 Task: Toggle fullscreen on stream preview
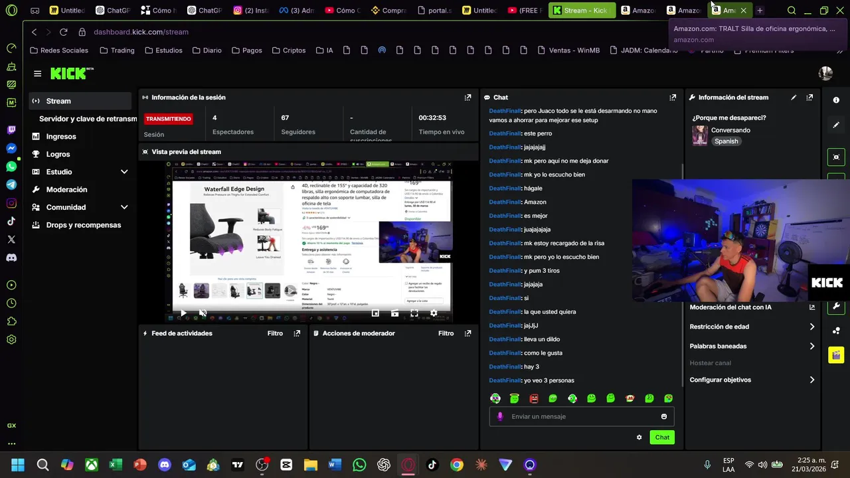[414, 313]
